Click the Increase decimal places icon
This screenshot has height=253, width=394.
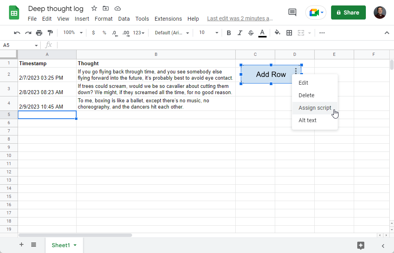click(x=125, y=33)
